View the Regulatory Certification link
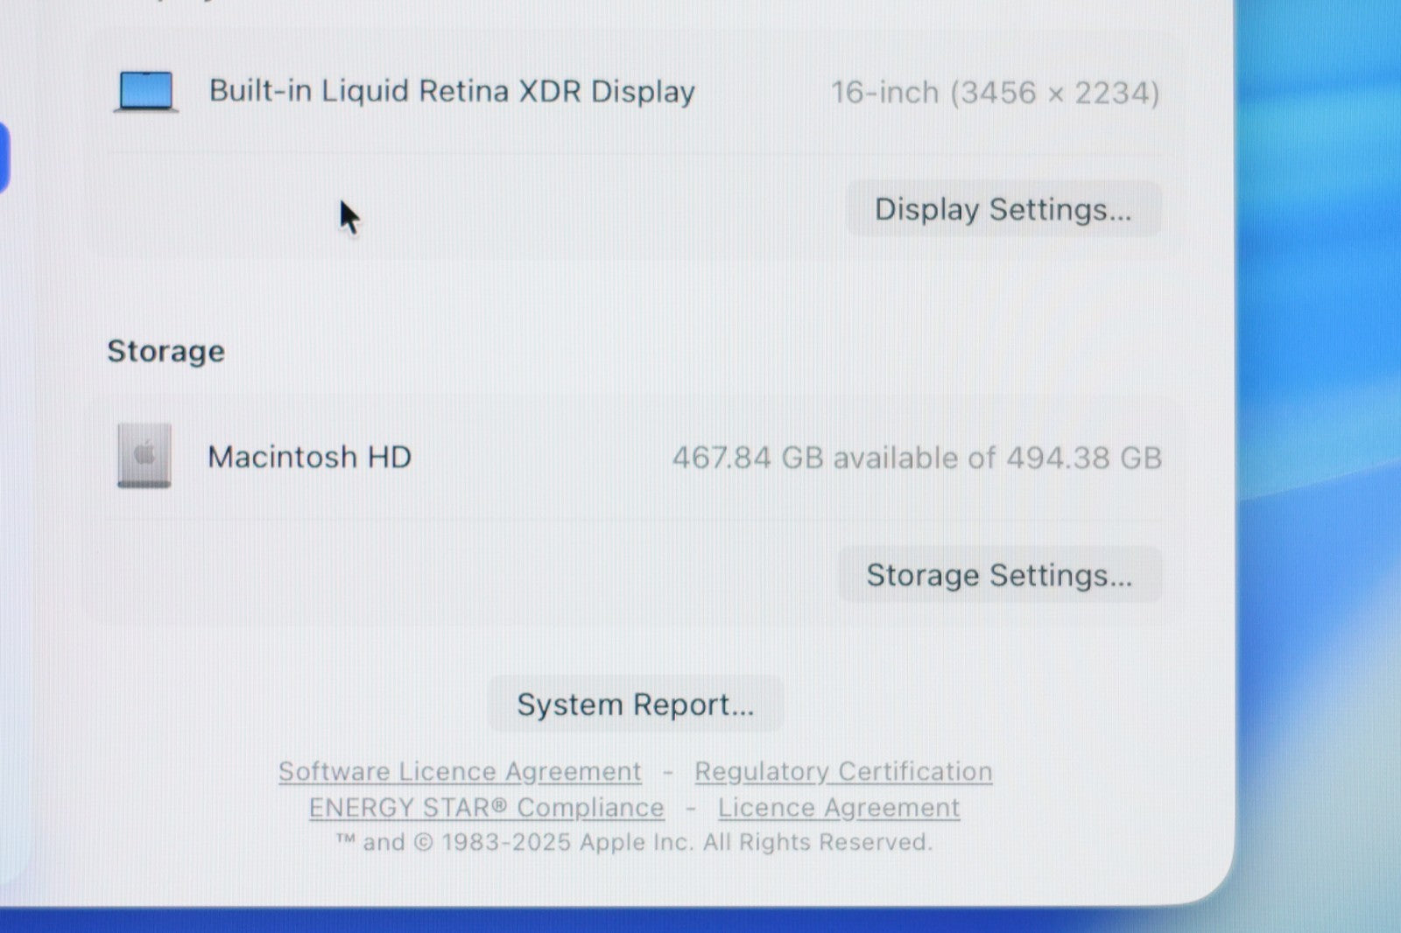The image size is (1401, 933). pos(843,771)
